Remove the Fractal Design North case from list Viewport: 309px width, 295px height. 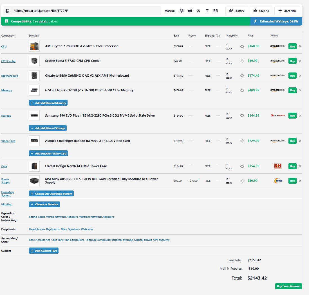[x=300, y=166]
